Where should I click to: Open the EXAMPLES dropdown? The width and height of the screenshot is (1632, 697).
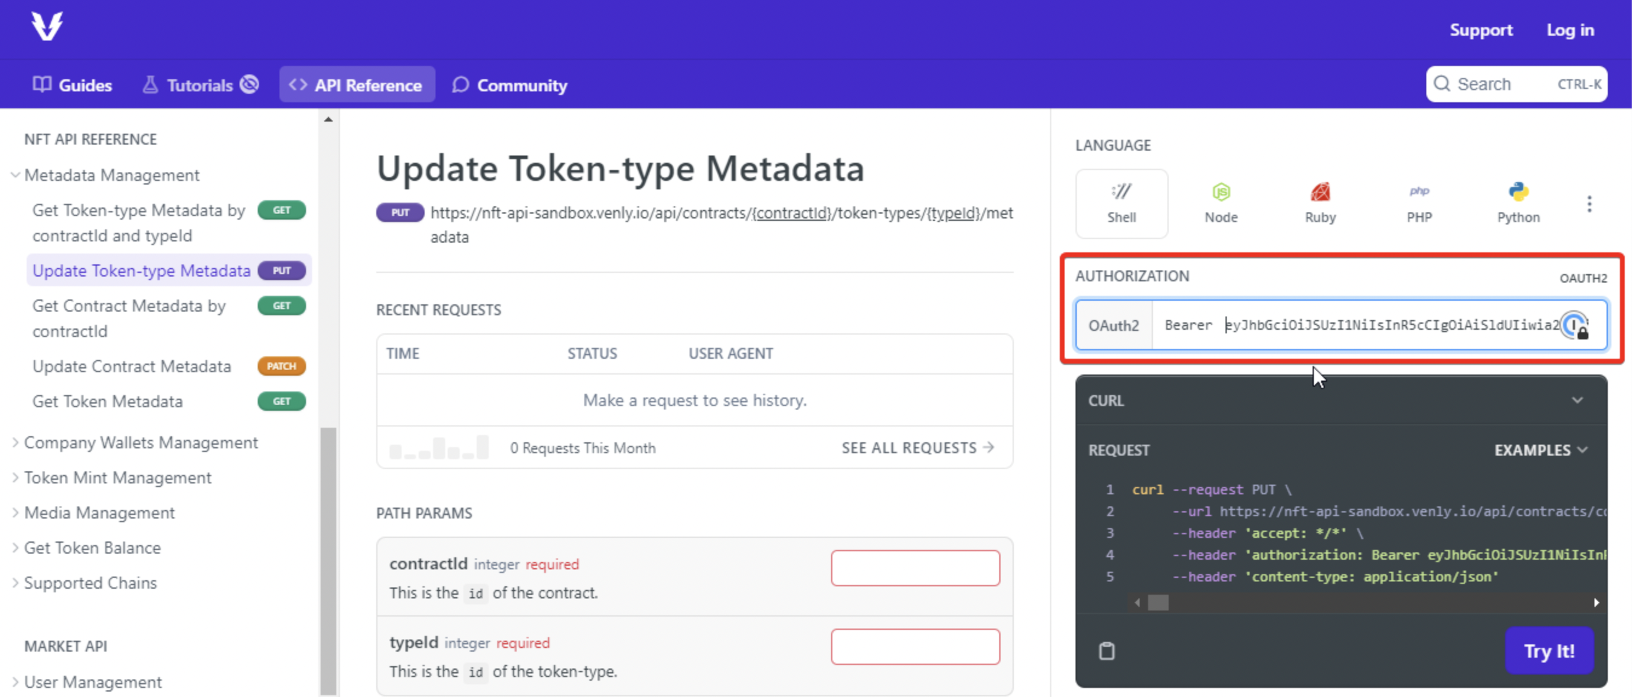point(1540,450)
